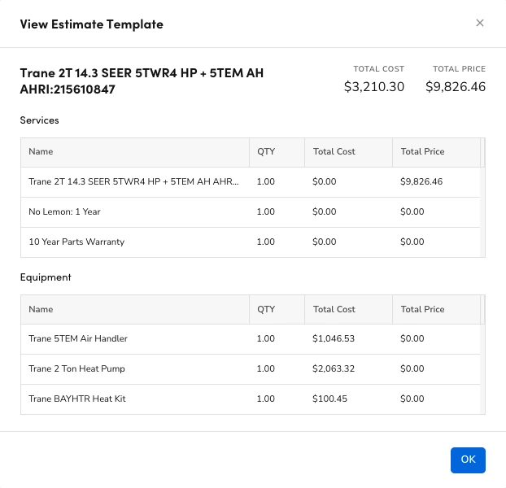Click the $0.00 total cost of 10 Year Parts Warranty
506x488 pixels.
(325, 242)
